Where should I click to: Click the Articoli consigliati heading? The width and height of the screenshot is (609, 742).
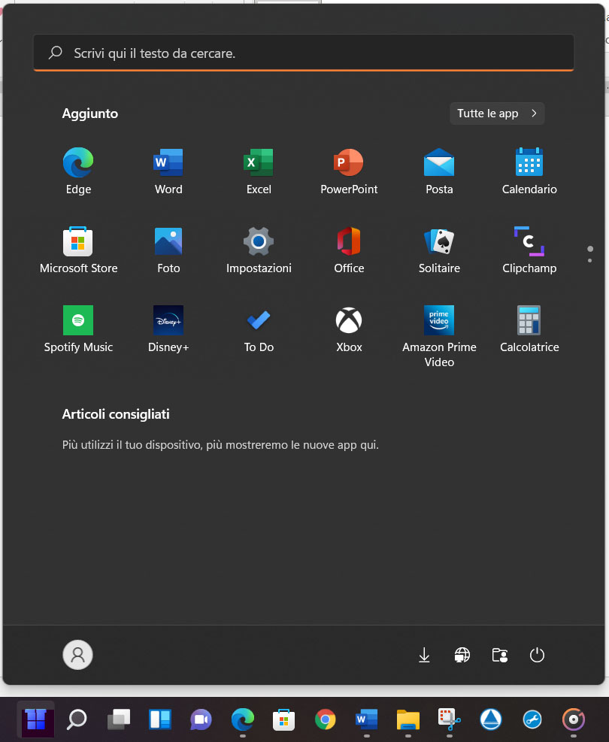click(x=116, y=414)
